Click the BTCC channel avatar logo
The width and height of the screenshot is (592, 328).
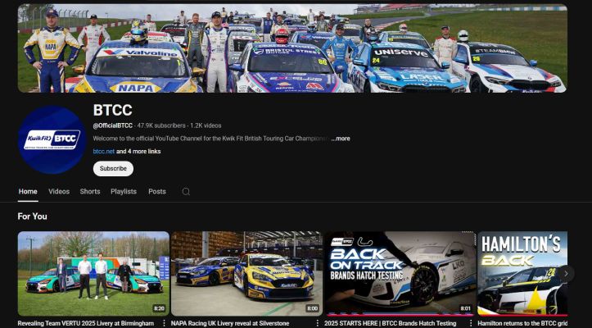(52, 139)
